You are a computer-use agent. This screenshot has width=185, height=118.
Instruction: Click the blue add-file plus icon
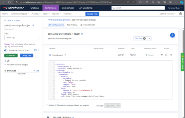click(172, 35)
